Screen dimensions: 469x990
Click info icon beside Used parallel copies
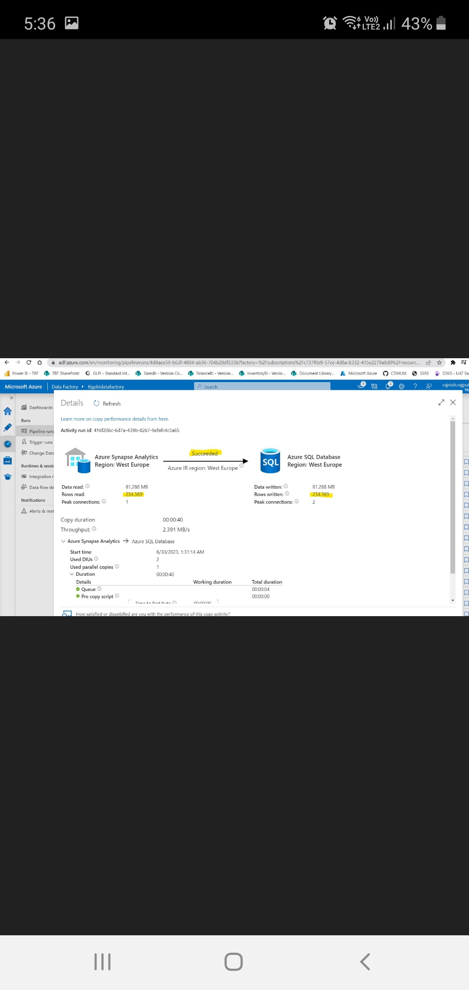[x=117, y=566]
